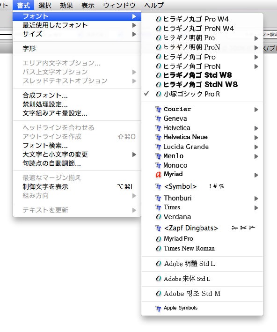Expand Lucida Grande styles arrow
Screen dimensions: 277x332
click(256, 147)
